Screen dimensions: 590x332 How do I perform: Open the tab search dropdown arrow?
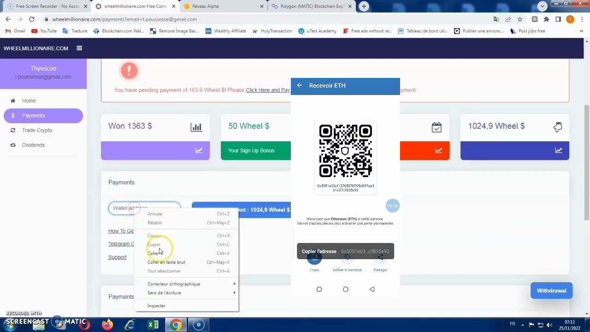[543, 6]
